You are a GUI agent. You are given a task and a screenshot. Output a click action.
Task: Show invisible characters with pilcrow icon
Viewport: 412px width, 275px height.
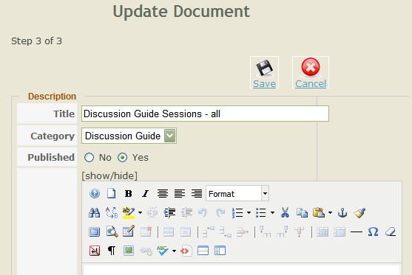point(112,251)
